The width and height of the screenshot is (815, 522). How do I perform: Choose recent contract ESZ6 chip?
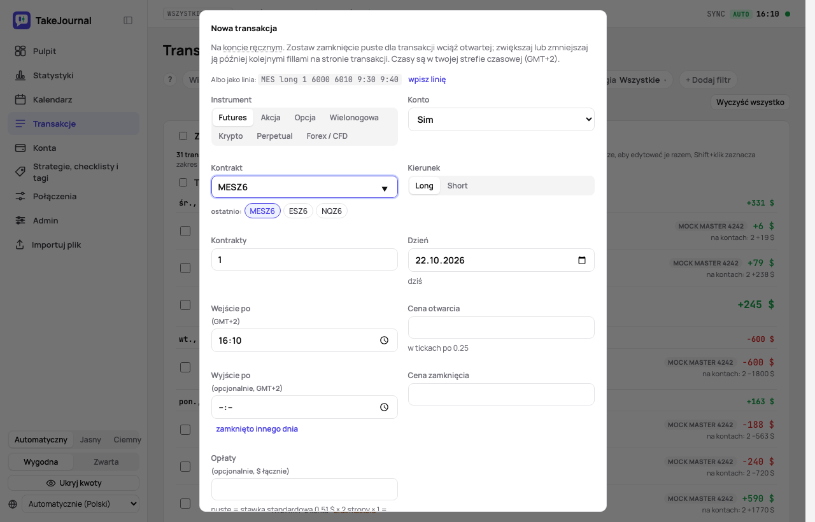point(298,211)
